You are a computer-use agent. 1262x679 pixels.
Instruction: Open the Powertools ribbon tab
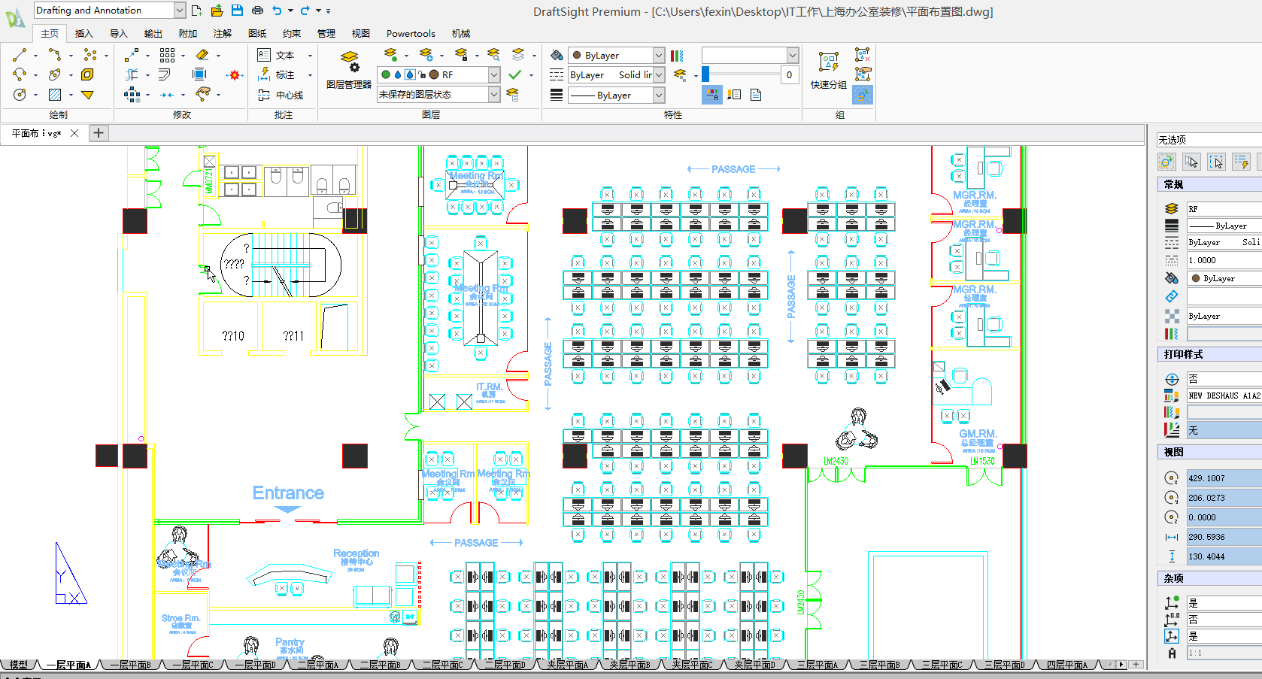click(411, 33)
